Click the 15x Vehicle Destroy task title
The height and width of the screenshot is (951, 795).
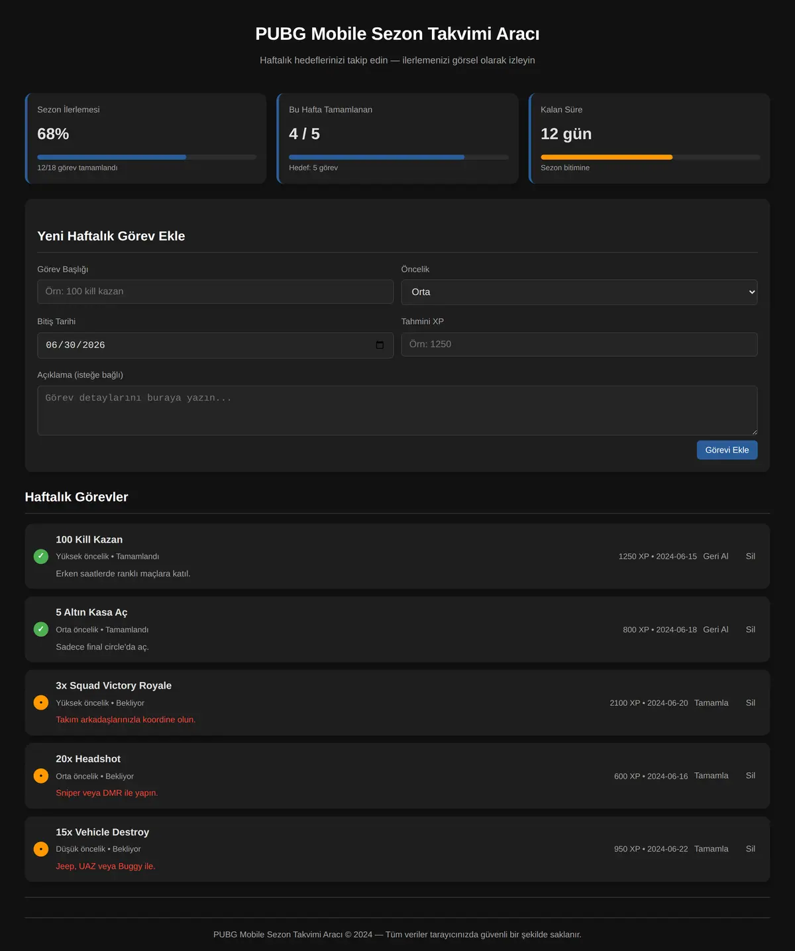tap(103, 832)
